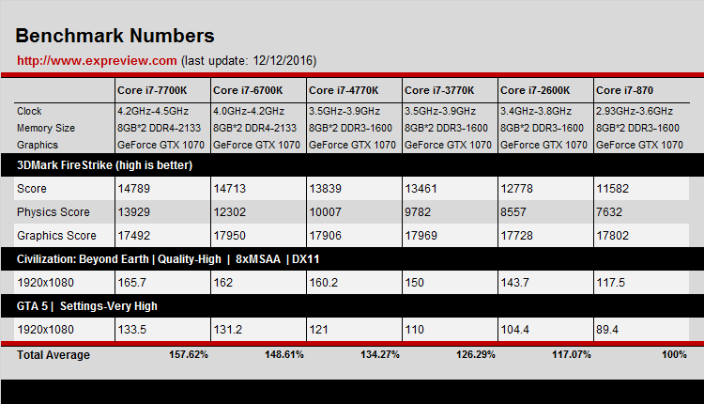
Task: Click the Core i7-3770K column header
Action: [x=440, y=90]
